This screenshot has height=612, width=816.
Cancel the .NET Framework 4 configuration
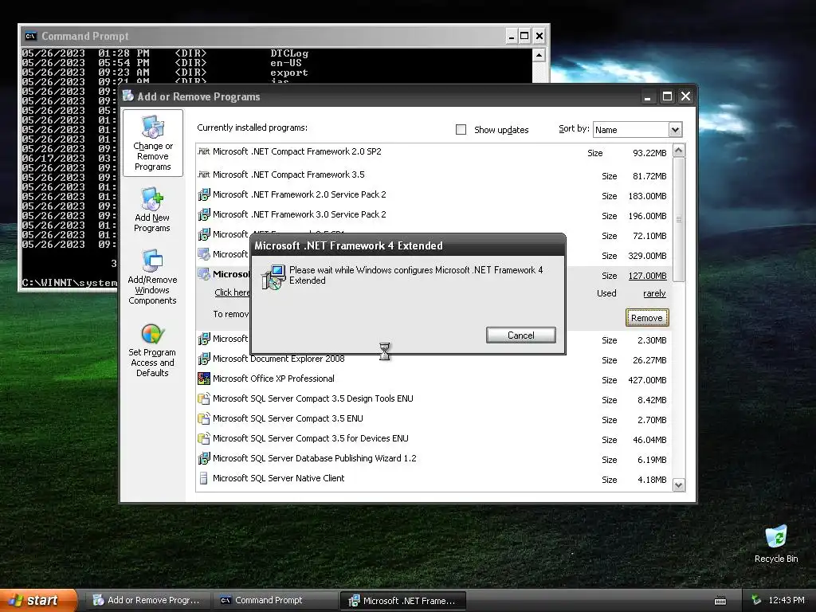click(521, 335)
